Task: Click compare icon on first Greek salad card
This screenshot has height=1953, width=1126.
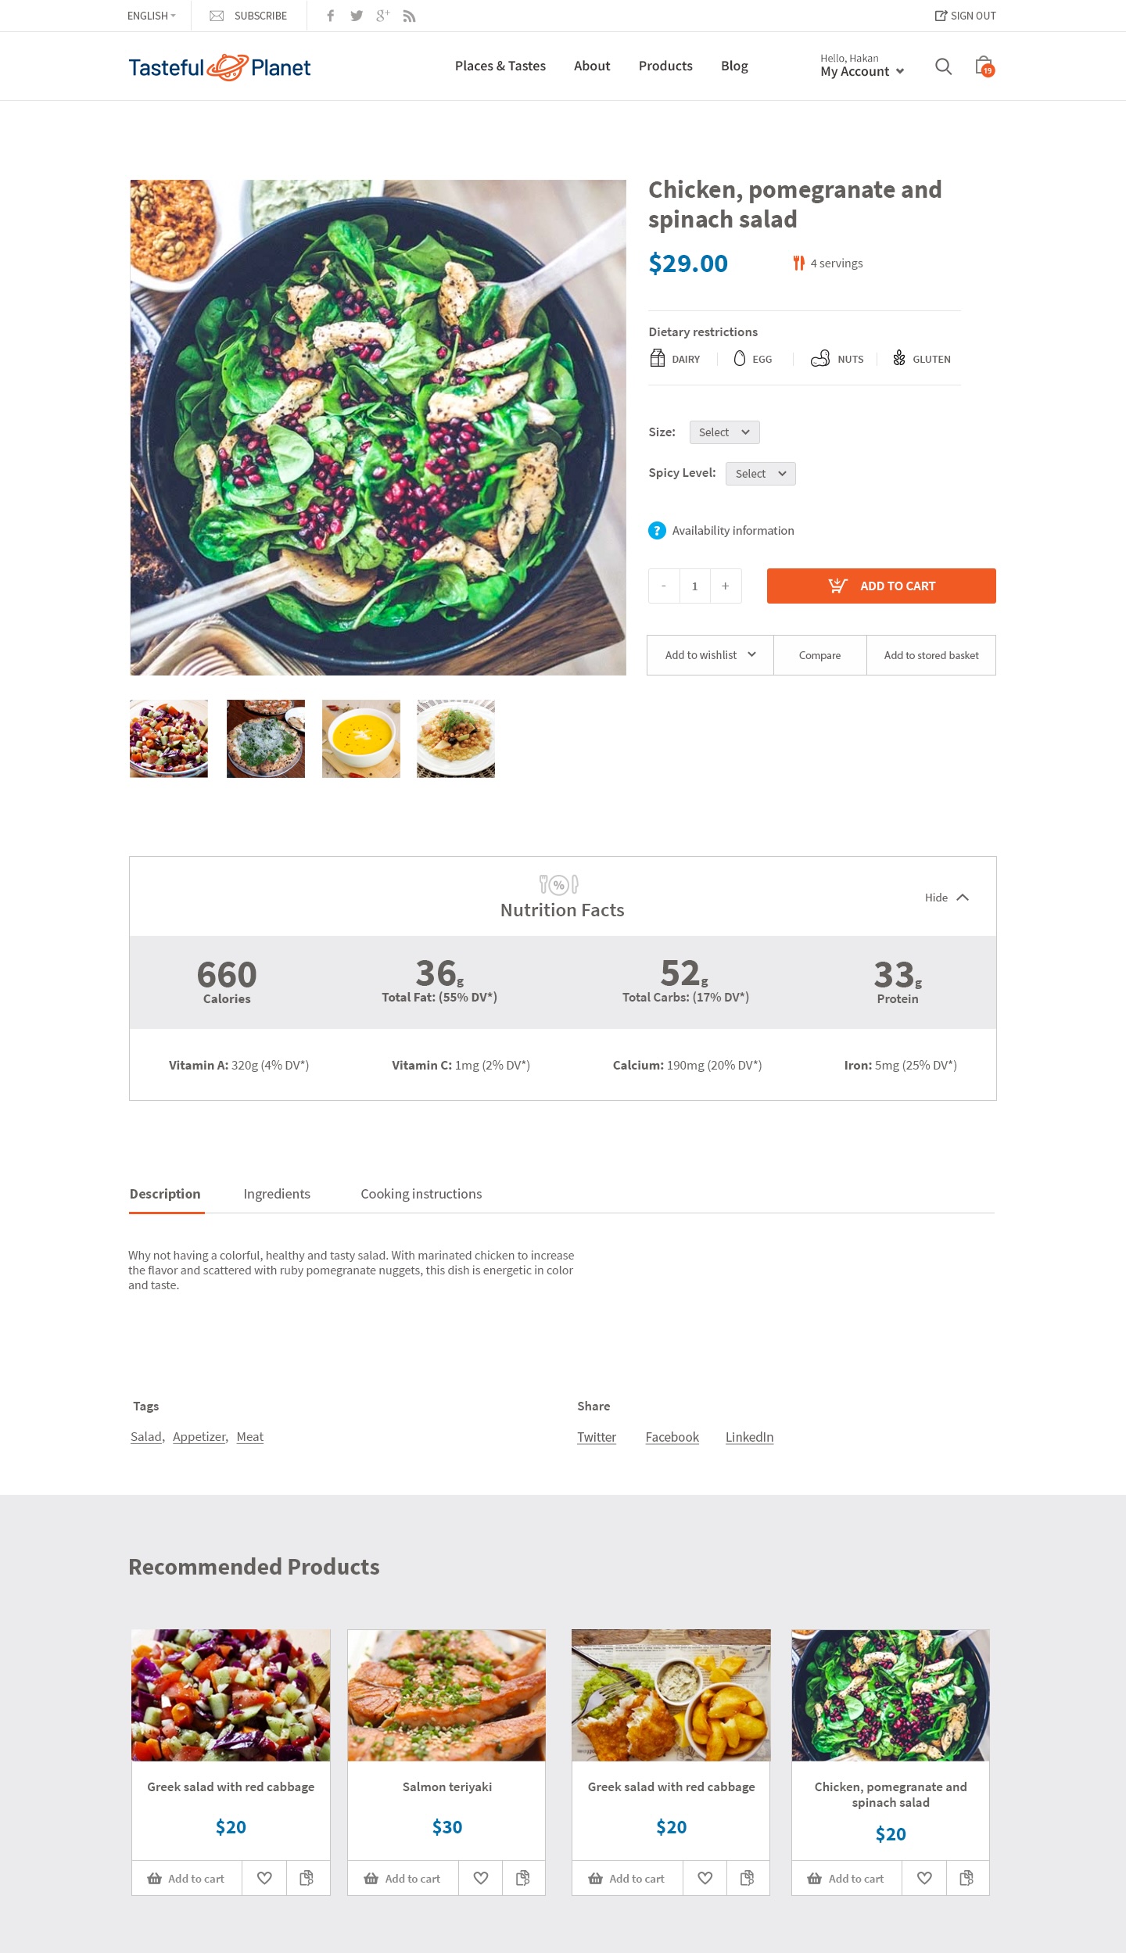Action: click(307, 1877)
